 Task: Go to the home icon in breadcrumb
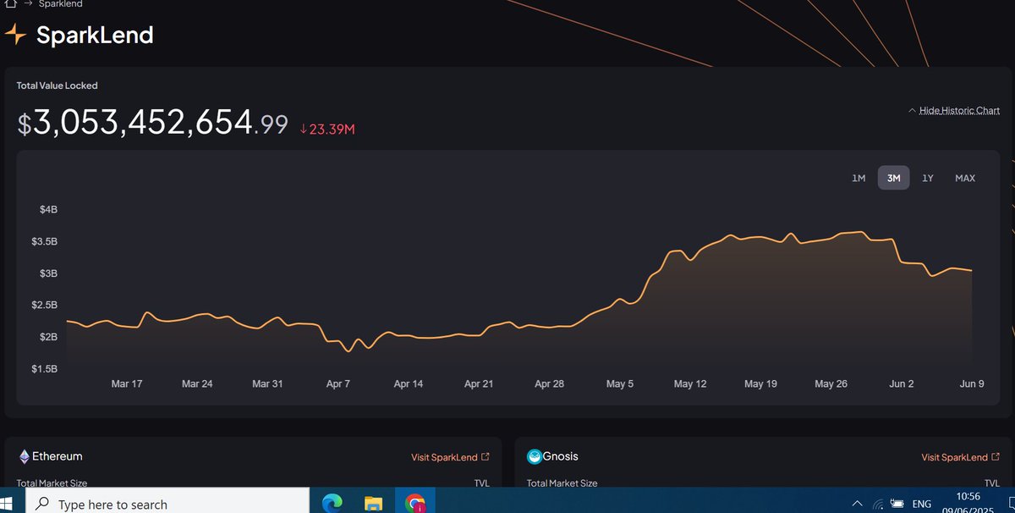pyautogui.click(x=10, y=3)
